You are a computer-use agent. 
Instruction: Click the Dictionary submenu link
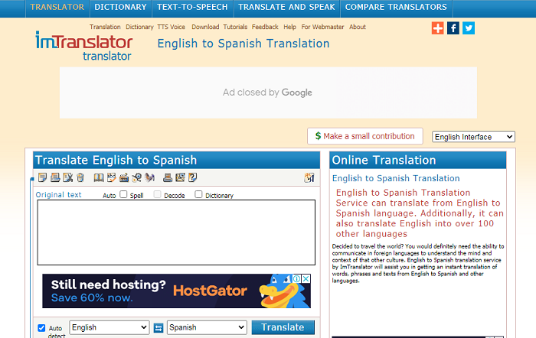point(139,27)
